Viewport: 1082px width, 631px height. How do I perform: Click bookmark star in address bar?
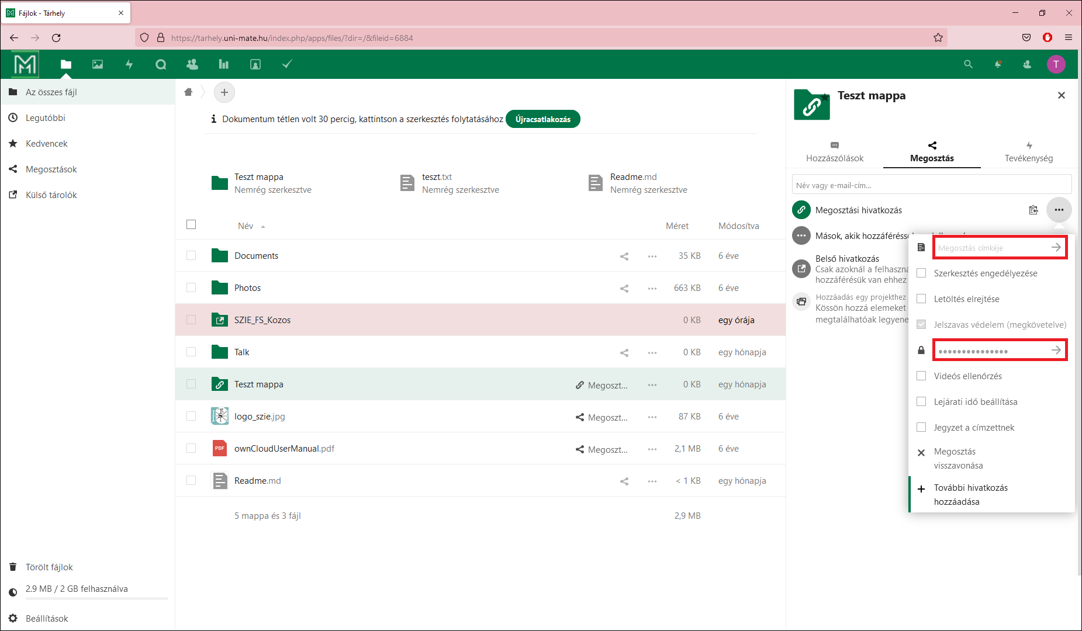tap(938, 38)
